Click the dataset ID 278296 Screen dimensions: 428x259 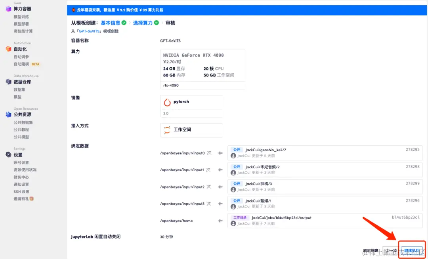coord(413,200)
